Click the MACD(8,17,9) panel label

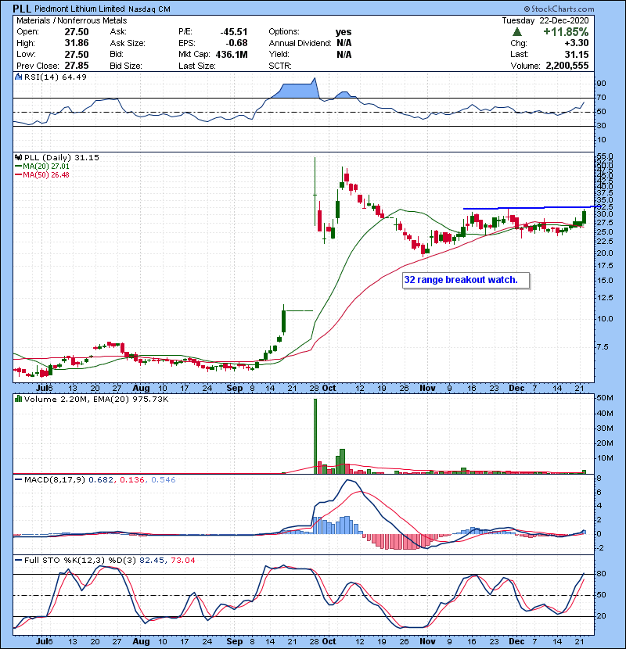click(54, 480)
